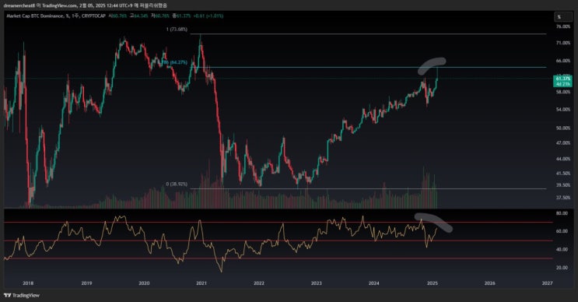Click the 44.00% price axis label
Image resolution: width=578 pixels, height=302 pixels.
coord(563,159)
